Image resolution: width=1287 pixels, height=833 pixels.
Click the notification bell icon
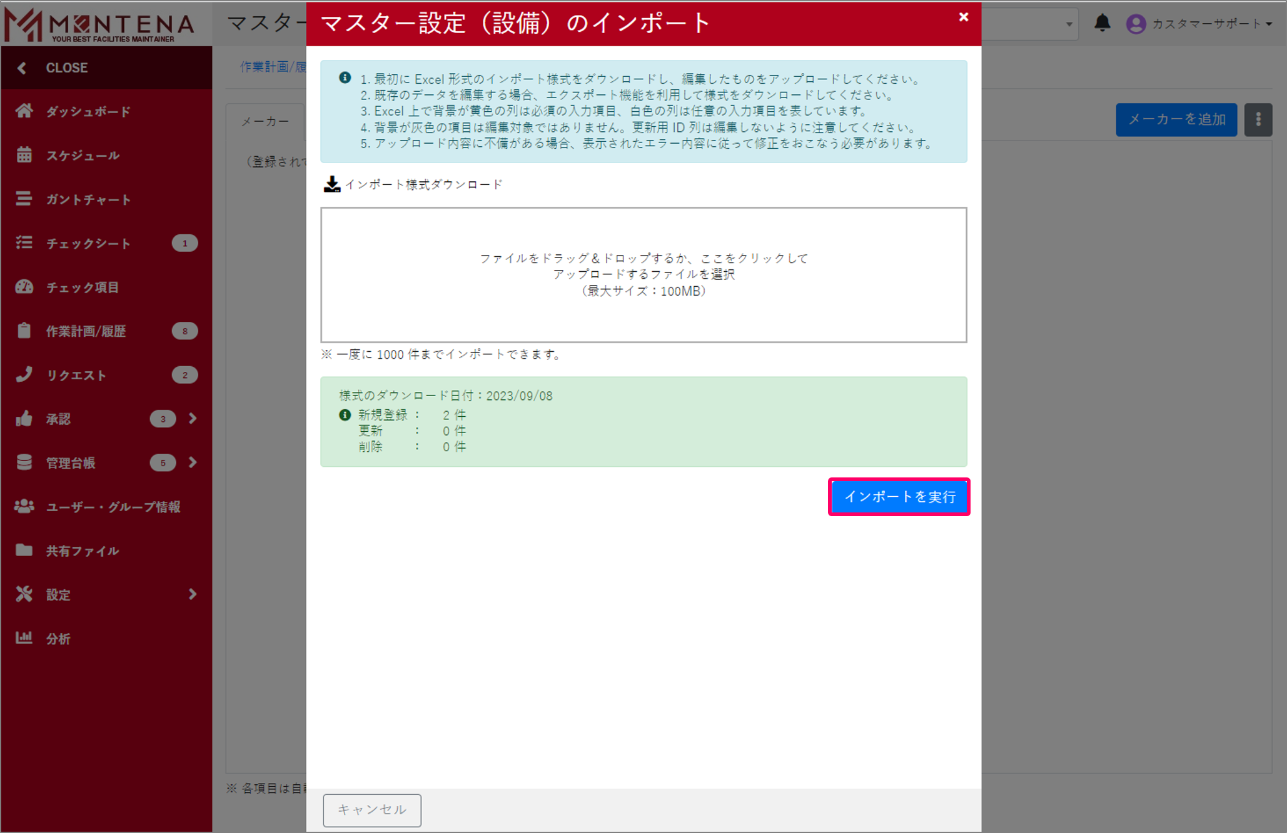point(1103,23)
